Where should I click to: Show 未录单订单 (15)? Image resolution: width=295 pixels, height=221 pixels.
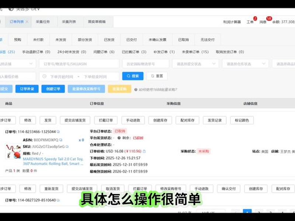[x=195, y=52]
